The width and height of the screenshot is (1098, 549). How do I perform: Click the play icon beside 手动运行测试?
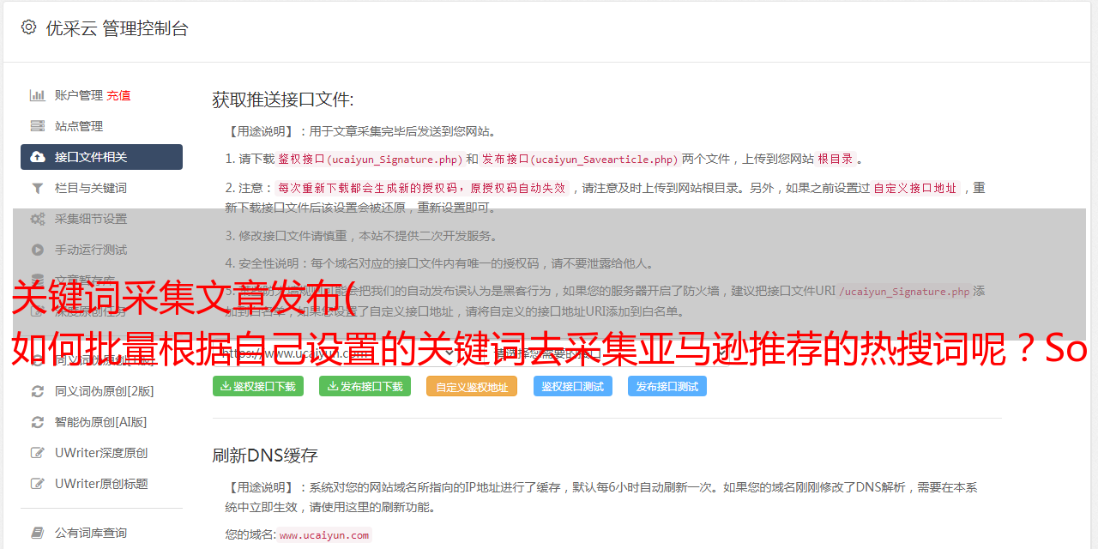[x=38, y=250]
